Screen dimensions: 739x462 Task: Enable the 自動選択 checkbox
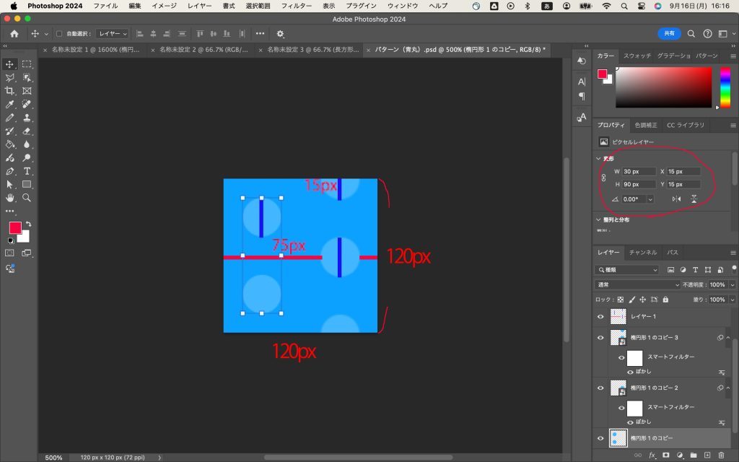tap(59, 34)
